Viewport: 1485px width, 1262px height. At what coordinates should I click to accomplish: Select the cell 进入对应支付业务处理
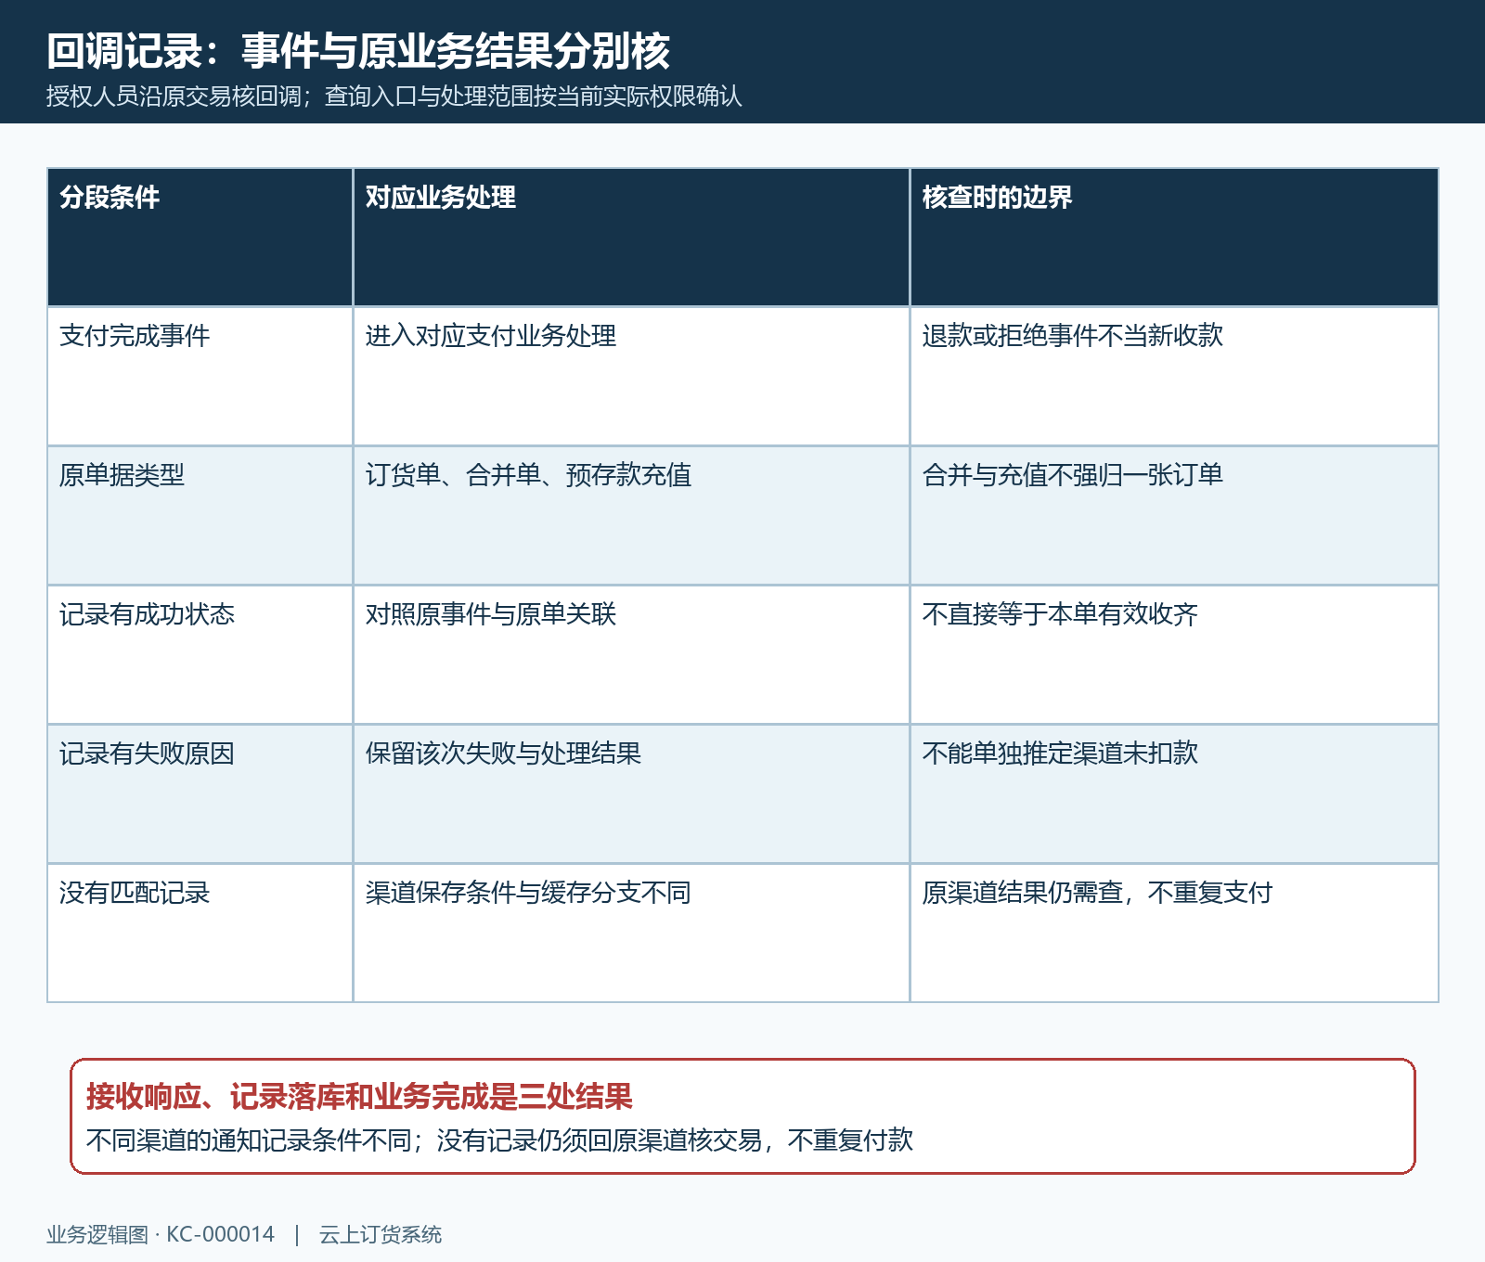tap(631, 376)
